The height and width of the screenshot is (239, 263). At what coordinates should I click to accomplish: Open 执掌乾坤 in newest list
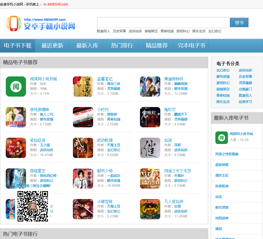pos(222,186)
